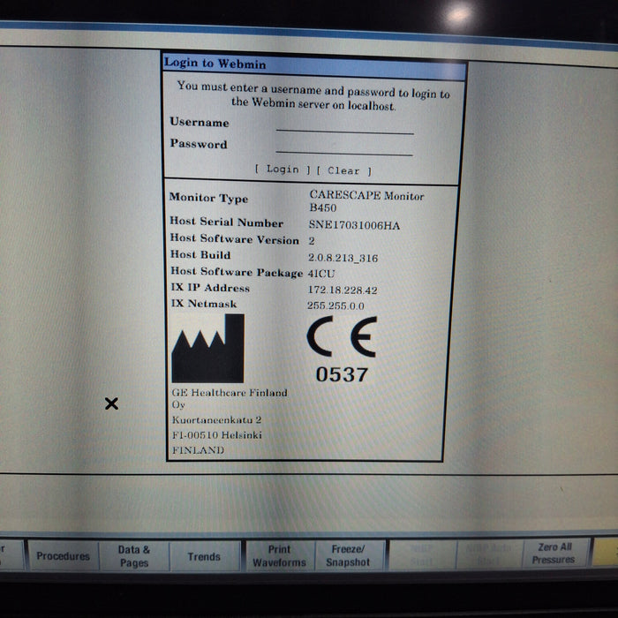Select Freeze/Snapshot in bottom bar
The height and width of the screenshot is (618, 618).
coord(348,555)
